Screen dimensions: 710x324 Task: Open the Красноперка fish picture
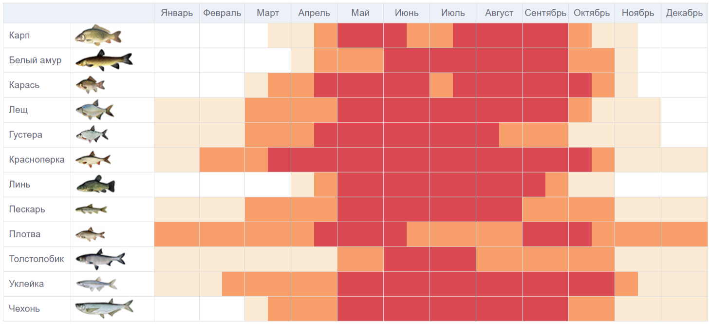pos(93,159)
